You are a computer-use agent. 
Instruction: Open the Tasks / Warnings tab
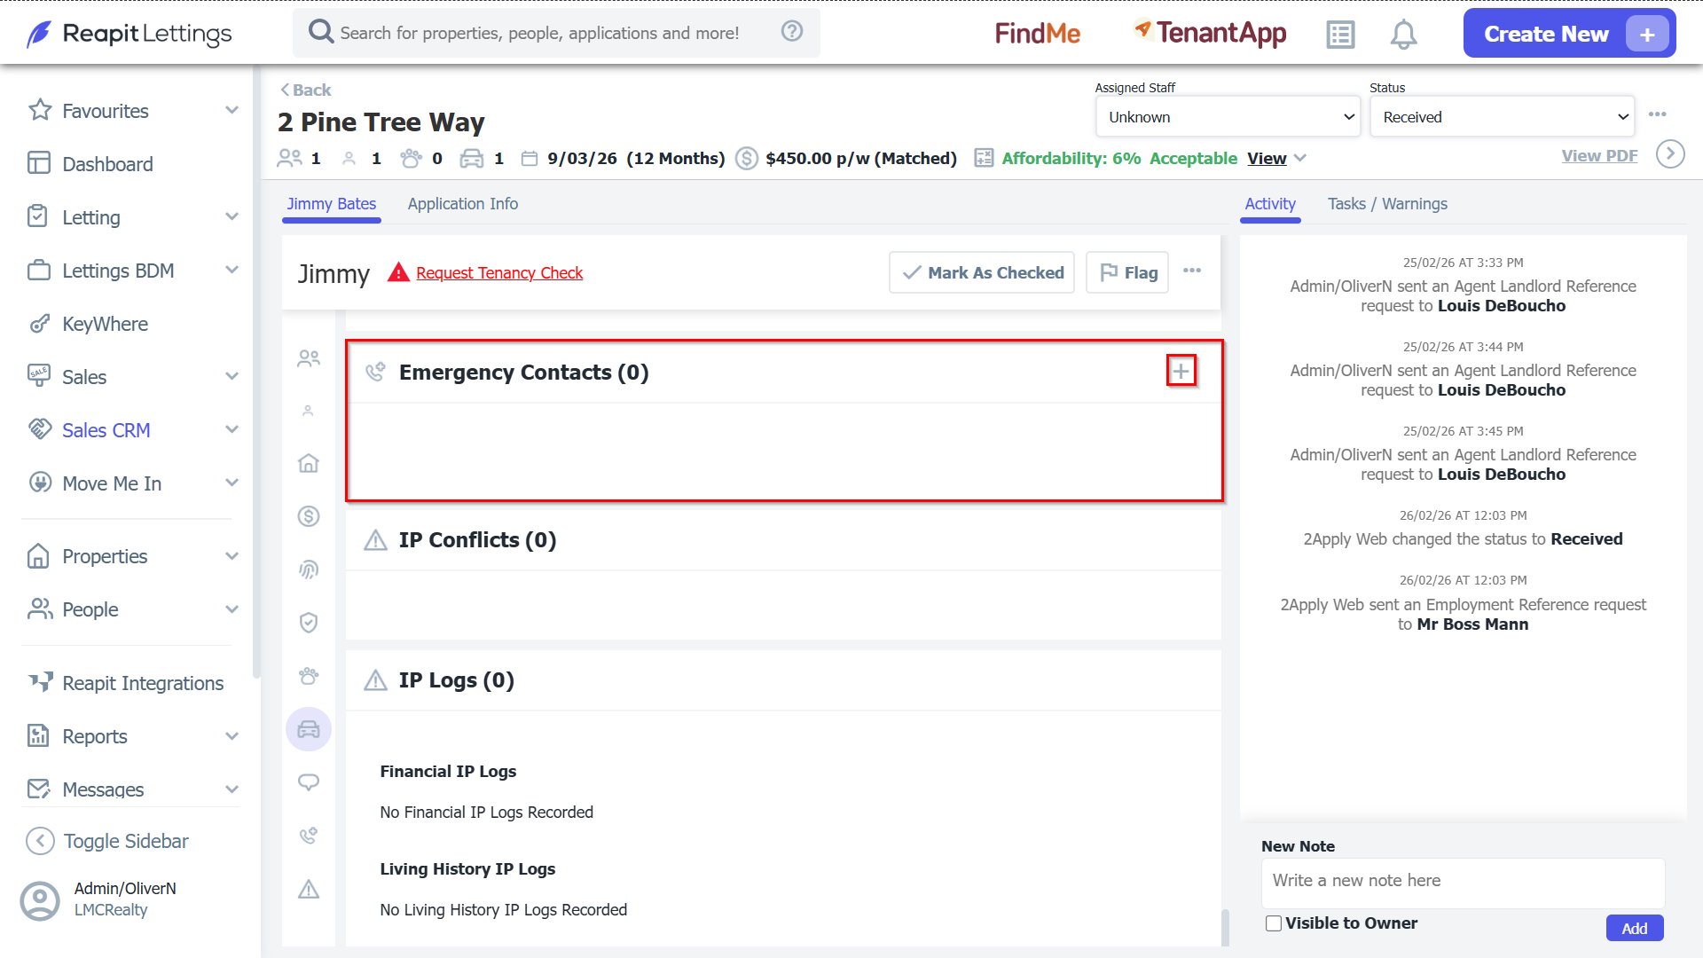pos(1387,204)
